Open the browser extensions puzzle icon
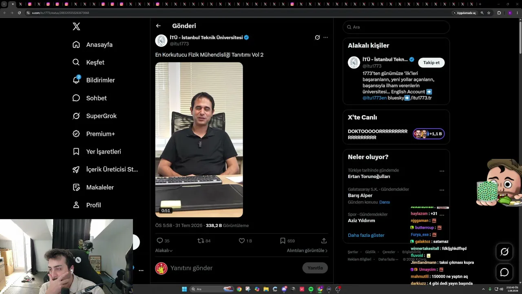The width and height of the screenshot is (522, 294). [499, 13]
